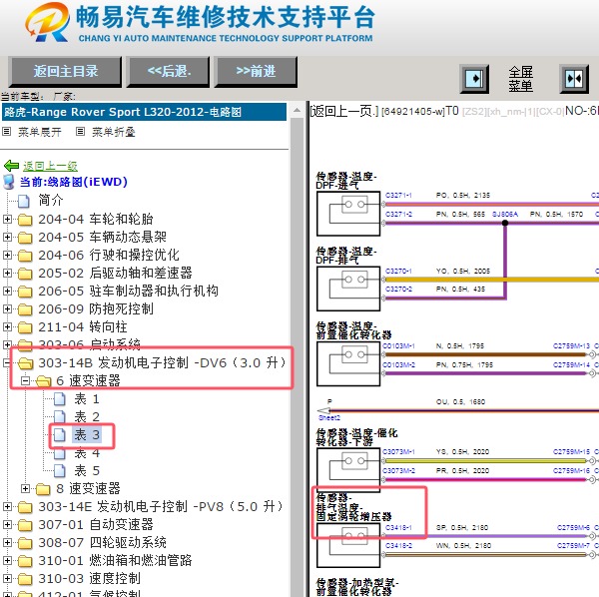The image size is (599, 597).
Task: Open 表 4 wiring sheet
Action: coord(87,453)
